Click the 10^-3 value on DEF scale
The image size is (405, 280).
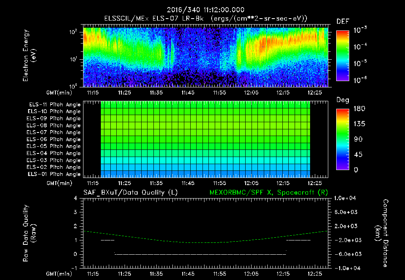360,30
